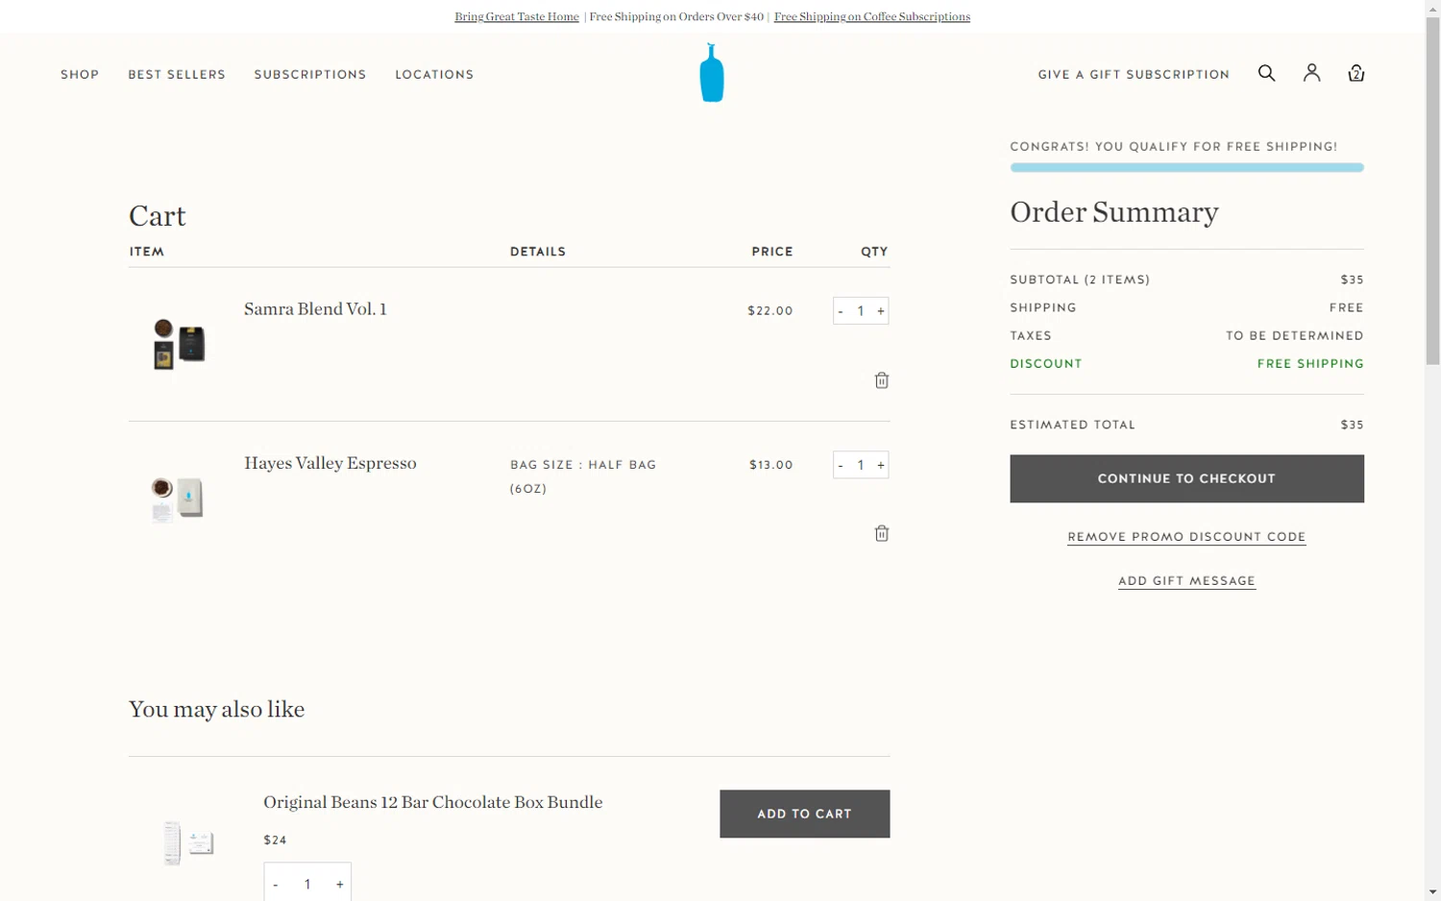Increase chocolate box bundle quantity

[x=339, y=884]
